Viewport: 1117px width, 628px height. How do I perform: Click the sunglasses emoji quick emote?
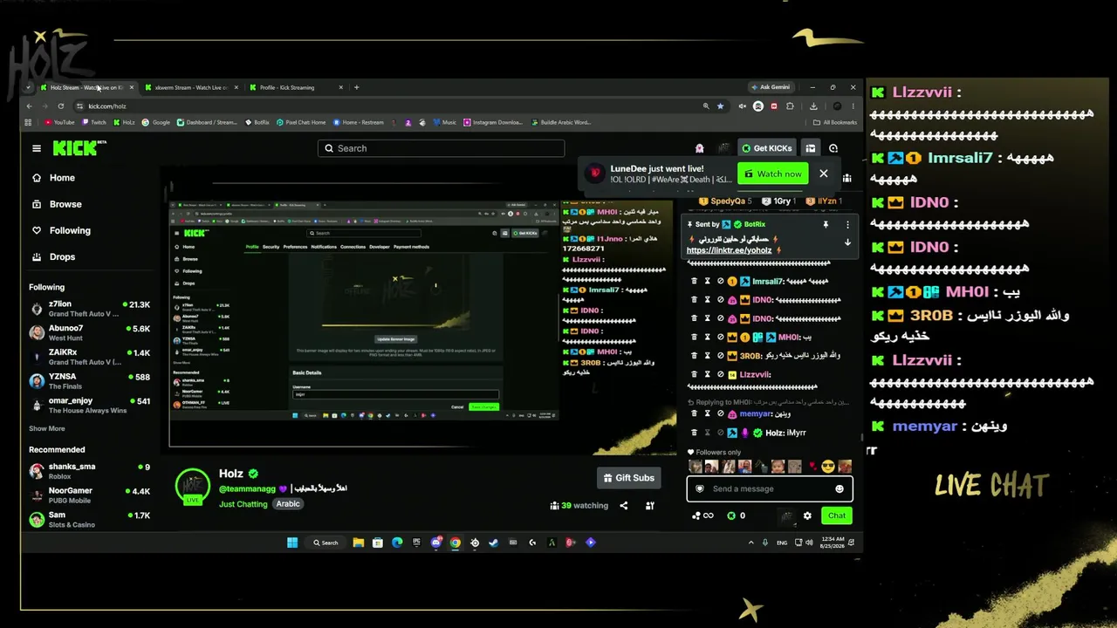(x=828, y=467)
